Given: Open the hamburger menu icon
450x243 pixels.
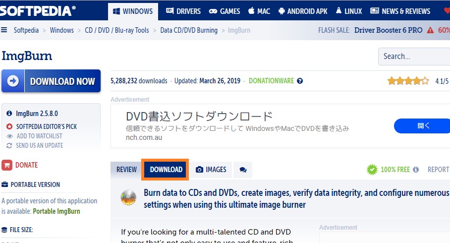Looking at the screenshot, I should point(4,30).
